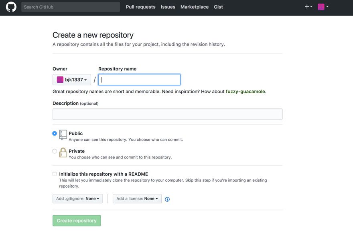The height and width of the screenshot is (238, 353).
Task: Open Issues from the top navigation
Action: pyautogui.click(x=168, y=7)
